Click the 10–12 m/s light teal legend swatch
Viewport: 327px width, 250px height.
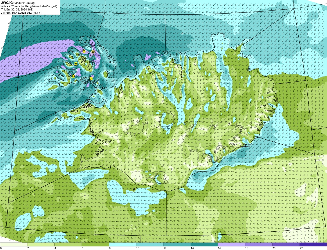[x=150, y=244]
